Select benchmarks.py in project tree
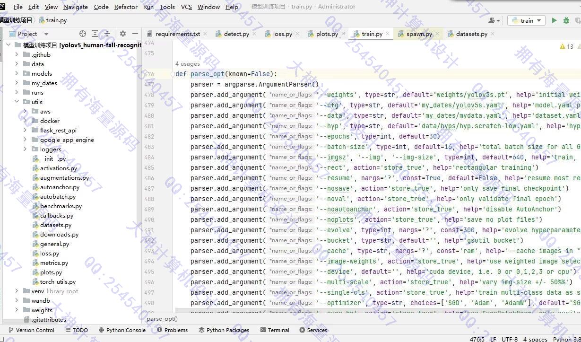The image size is (581, 342). pos(61,206)
